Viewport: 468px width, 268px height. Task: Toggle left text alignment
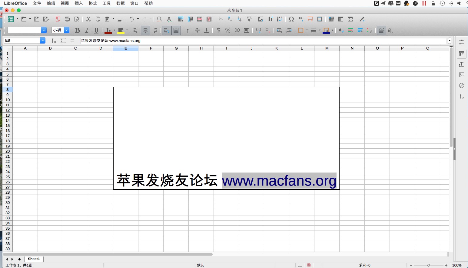tap(136, 30)
